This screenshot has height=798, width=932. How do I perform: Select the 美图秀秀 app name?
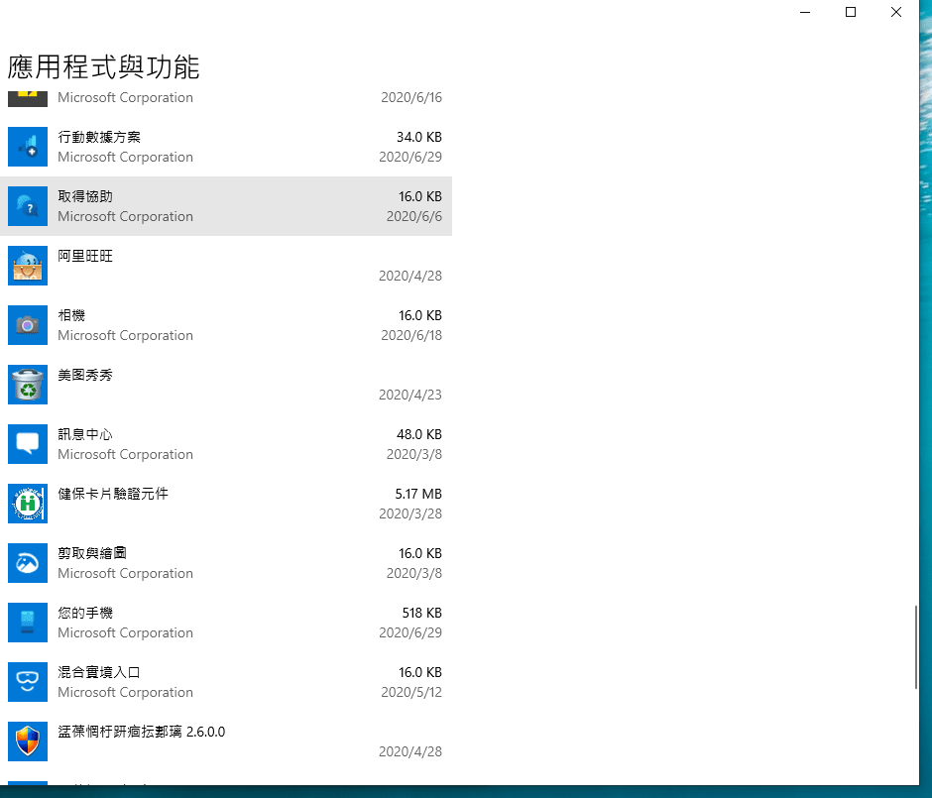click(85, 375)
